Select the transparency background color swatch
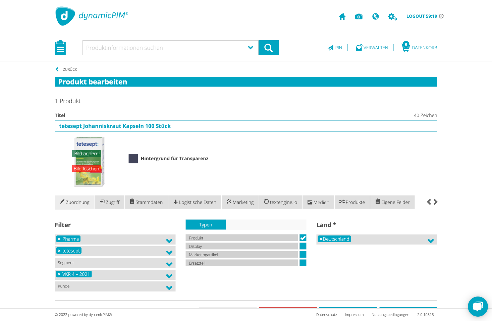492x321 pixels. (133, 159)
